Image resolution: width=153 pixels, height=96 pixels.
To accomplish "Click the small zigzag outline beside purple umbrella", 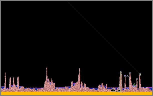I will point(128,76).
